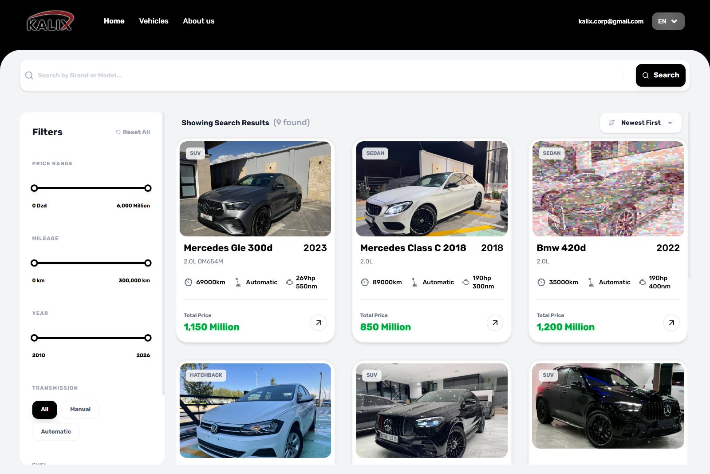Click the magnifier icon in search field
Screen dimensions: 710x474
point(29,76)
